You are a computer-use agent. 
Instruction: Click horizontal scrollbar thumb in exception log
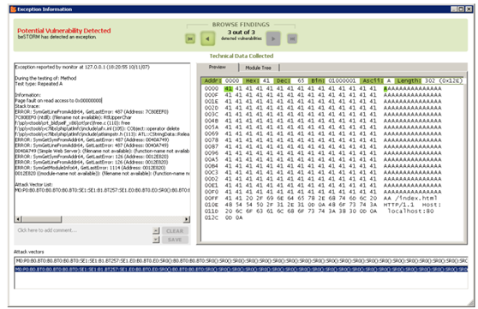click(42, 219)
